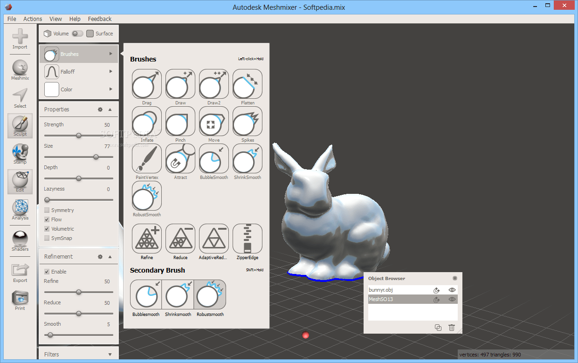Screen dimensions: 578x363
Task: Choose the Reduce brush icon
Action: click(x=180, y=239)
